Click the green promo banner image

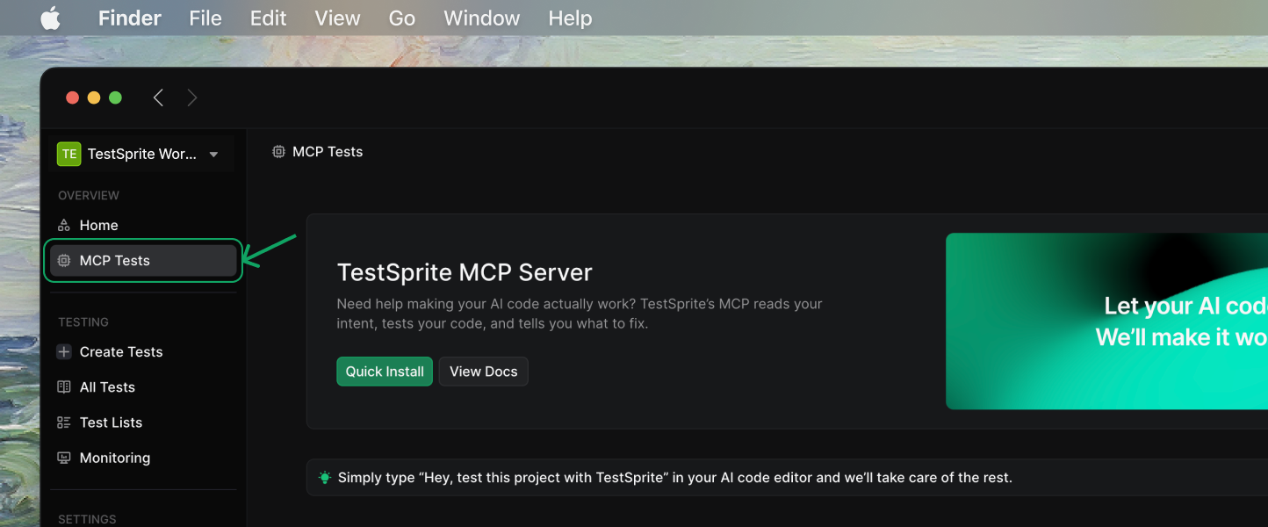pyautogui.click(x=1106, y=321)
